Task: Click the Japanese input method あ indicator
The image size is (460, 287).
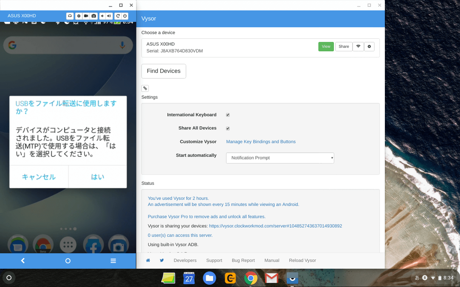Action: tap(417, 278)
